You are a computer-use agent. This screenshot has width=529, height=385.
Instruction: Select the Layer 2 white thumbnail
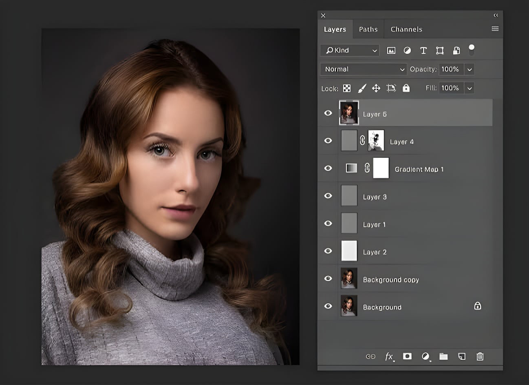(349, 251)
